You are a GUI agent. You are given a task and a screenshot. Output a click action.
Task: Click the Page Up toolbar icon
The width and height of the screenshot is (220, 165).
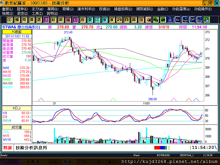tap(185, 20)
